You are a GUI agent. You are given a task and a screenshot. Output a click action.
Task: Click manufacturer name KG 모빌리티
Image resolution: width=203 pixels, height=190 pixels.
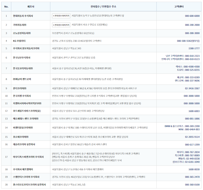[x=19, y=41]
